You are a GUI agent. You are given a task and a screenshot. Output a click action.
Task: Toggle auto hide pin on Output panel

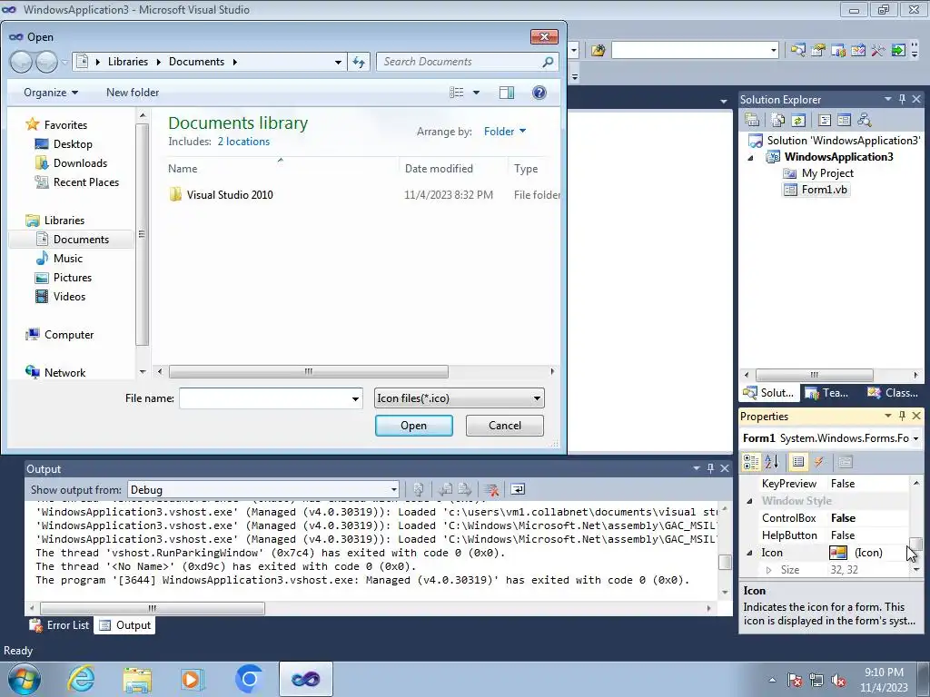click(710, 468)
